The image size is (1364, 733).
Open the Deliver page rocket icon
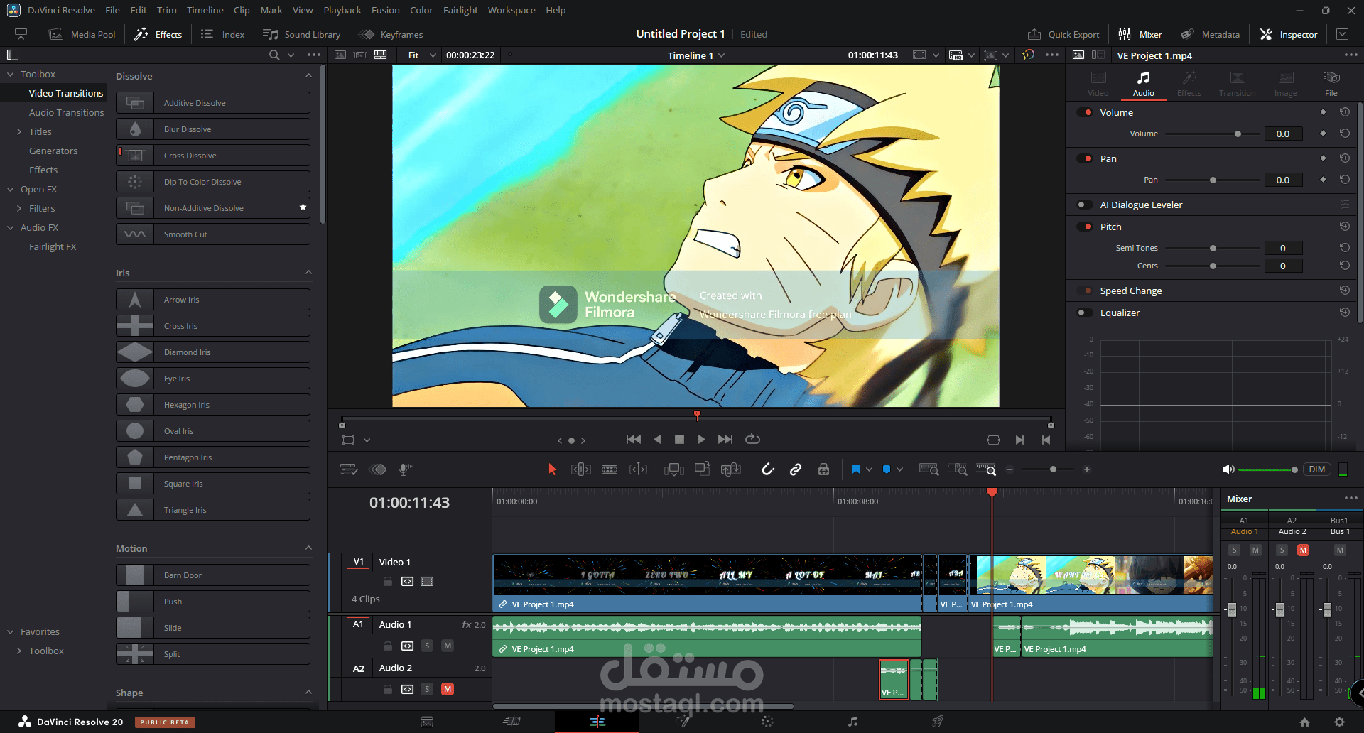938,722
